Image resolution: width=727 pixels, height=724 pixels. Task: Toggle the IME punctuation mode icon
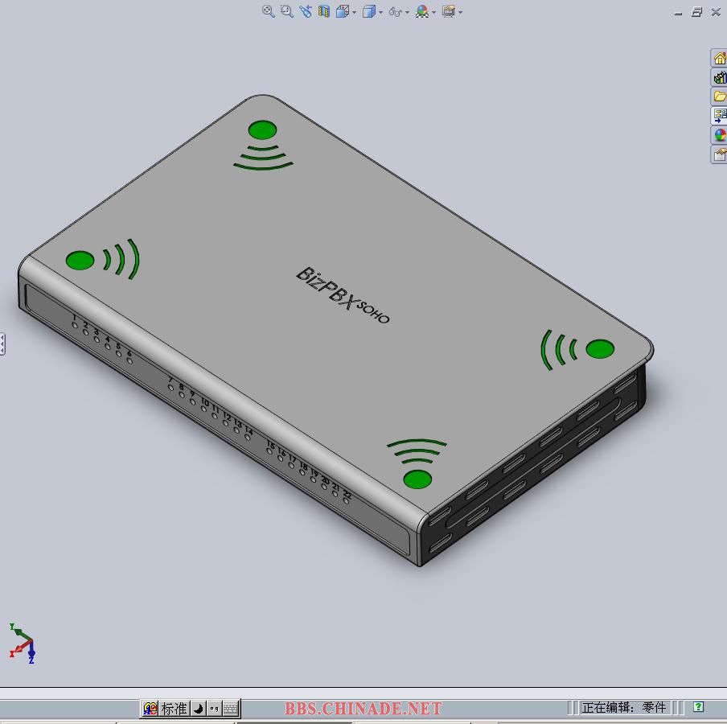click(x=214, y=708)
